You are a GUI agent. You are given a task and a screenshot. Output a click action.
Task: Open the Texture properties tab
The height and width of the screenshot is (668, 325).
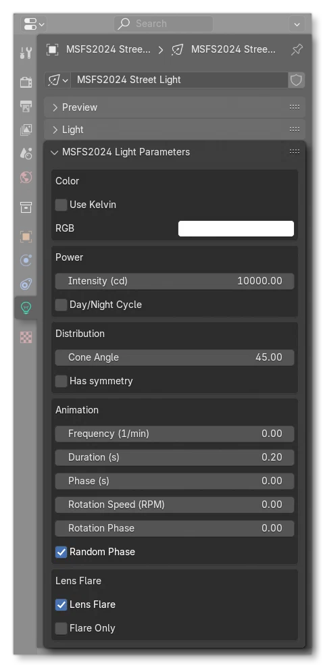coord(26,338)
